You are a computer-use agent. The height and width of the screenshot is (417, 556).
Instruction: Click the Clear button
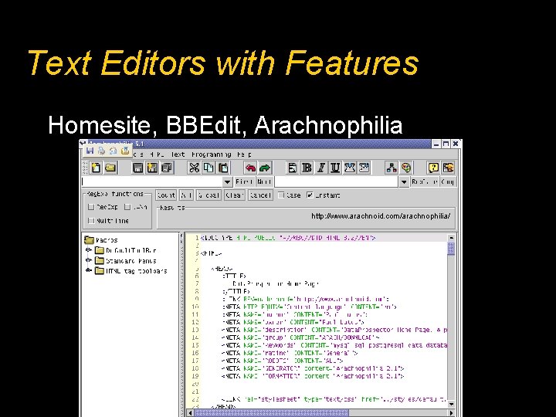[235, 195]
